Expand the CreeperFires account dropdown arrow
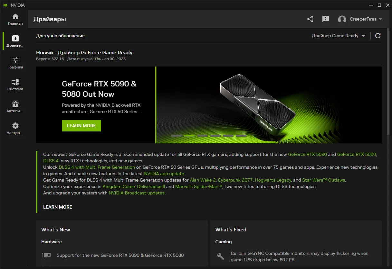 (380, 19)
